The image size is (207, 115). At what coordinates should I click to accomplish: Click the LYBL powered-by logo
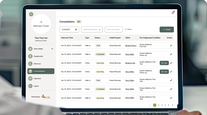46,96
